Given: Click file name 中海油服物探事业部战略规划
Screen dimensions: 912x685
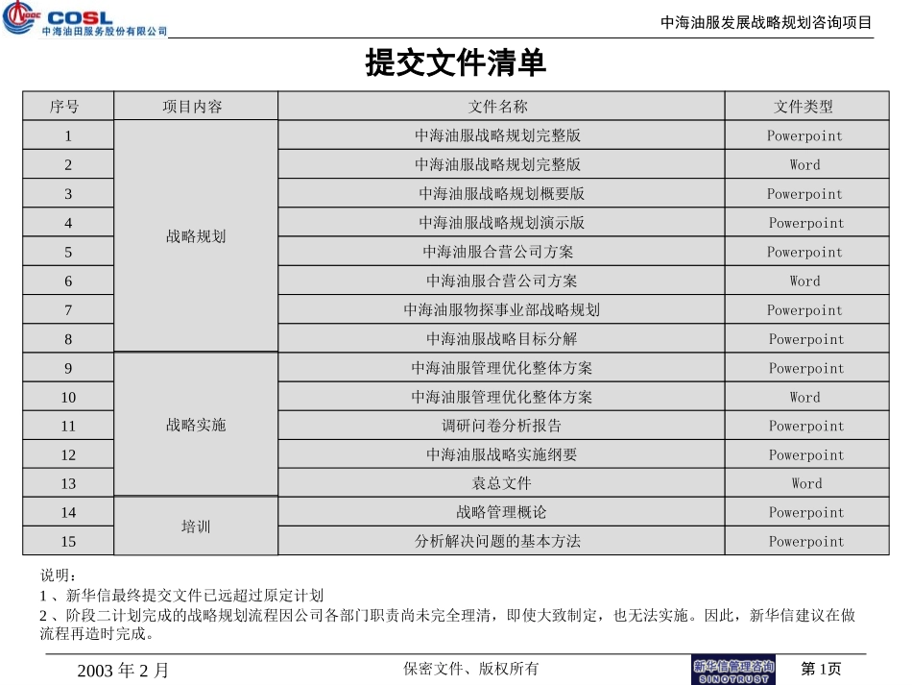Looking at the screenshot, I should (x=501, y=309).
